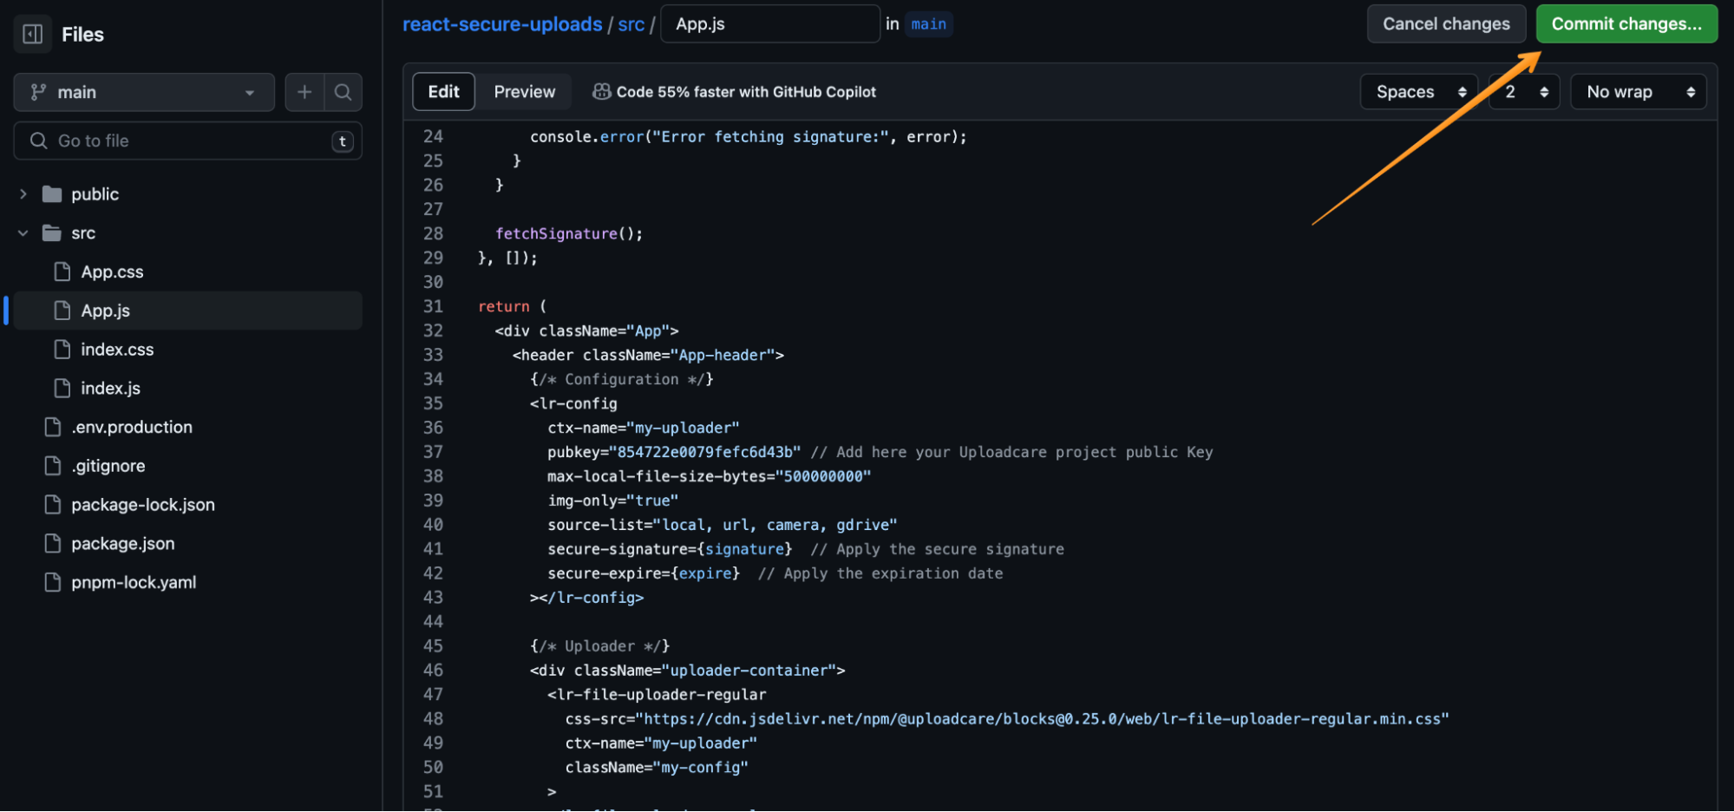Click the .env.production file icon

pos(51,426)
